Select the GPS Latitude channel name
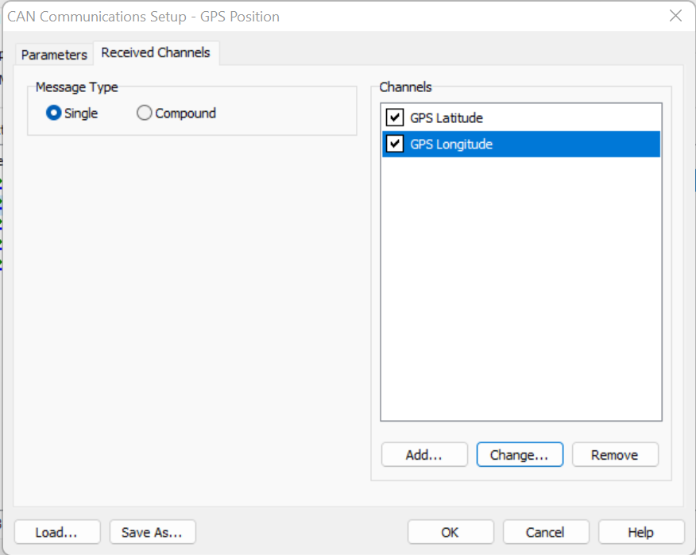The height and width of the screenshot is (555, 696). [x=447, y=118]
